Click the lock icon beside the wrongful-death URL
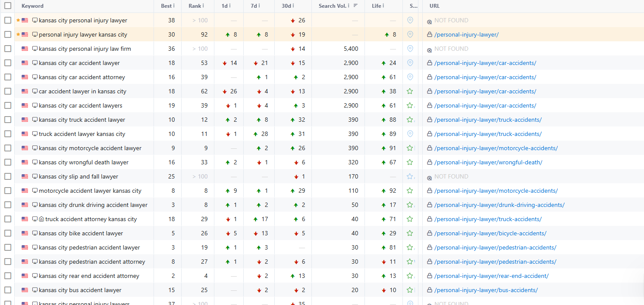This screenshot has height=305, width=644. (x=429, y=162)
